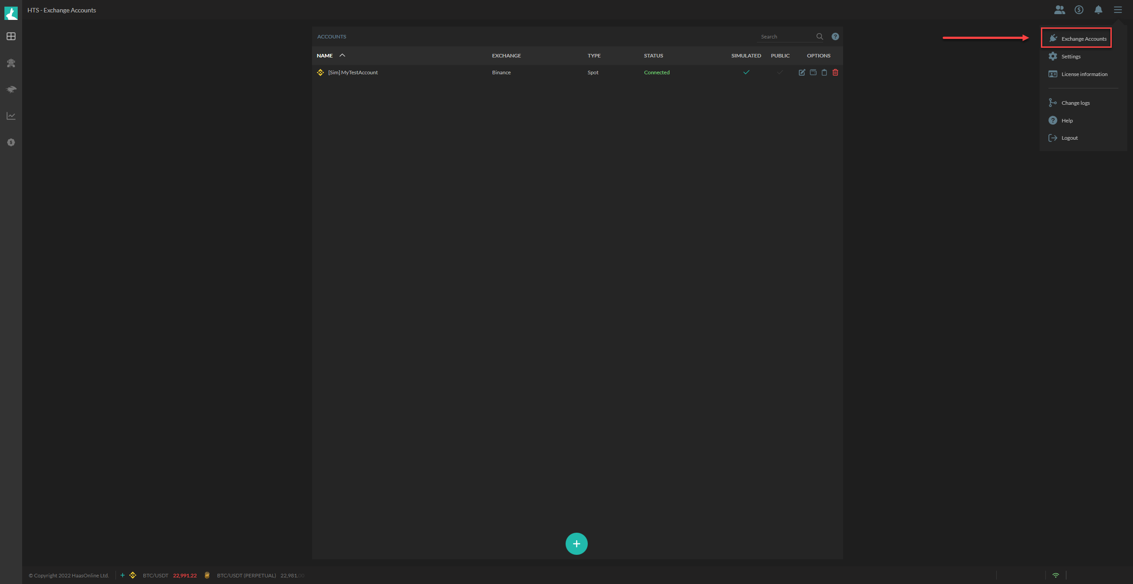Click Logout at menu bottom
Screen dimensions: 1133x584
tap(1069, 137)
